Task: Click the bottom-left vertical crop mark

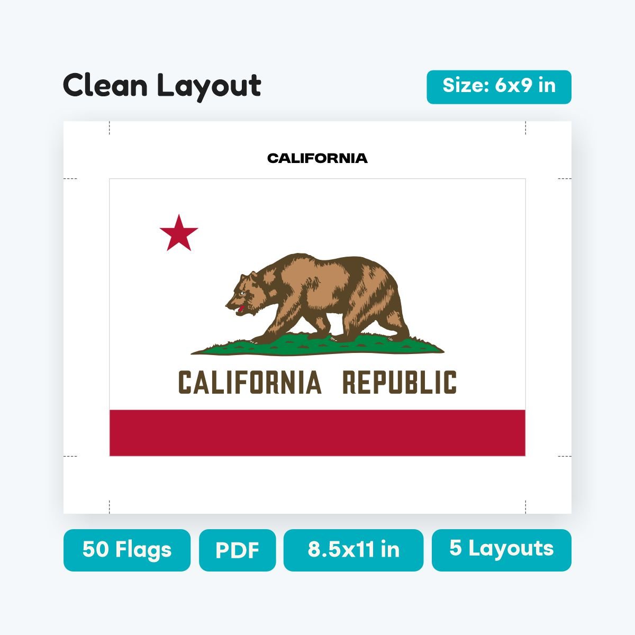Action: click(110, 507)
